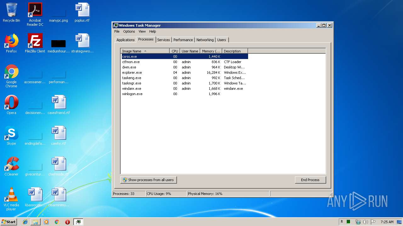Select the ctfmon.exe process row
403x226 pixels.
184,62
